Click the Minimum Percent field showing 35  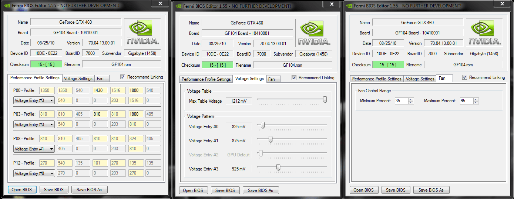click(x=402, y=101)
